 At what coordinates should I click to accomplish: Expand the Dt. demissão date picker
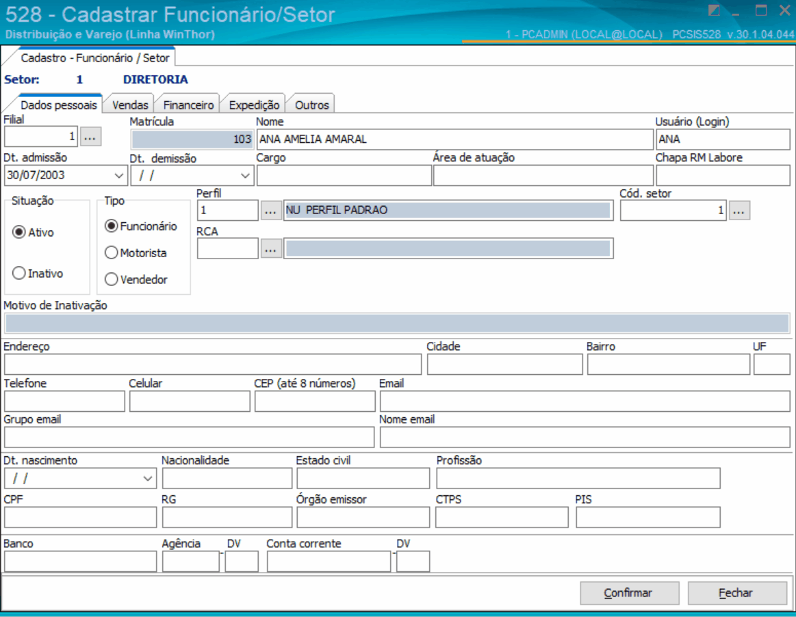(x=245, y=176)
